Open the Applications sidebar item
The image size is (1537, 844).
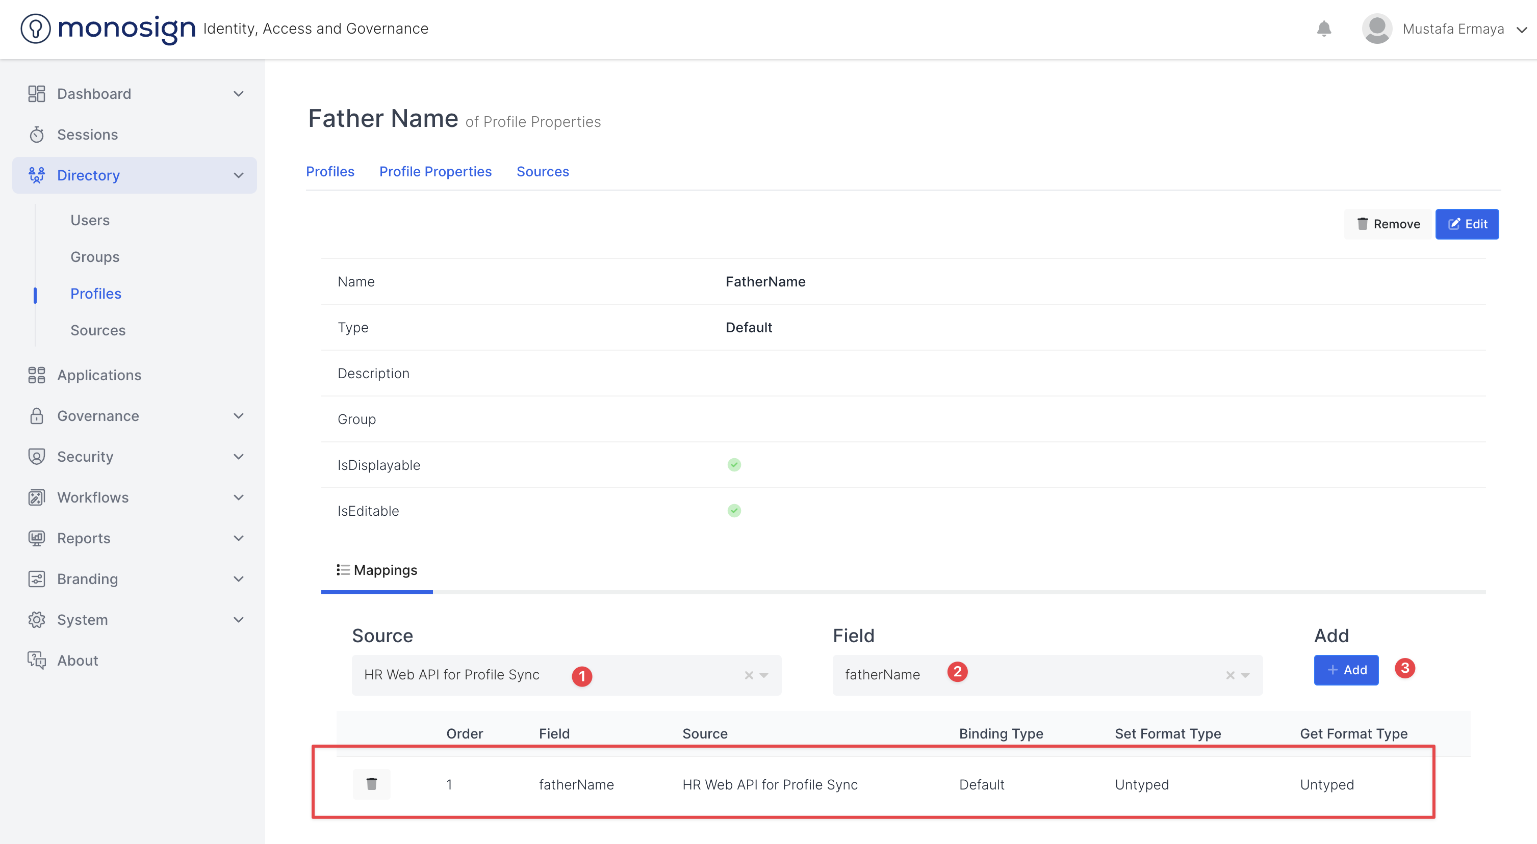coord(99,375)
